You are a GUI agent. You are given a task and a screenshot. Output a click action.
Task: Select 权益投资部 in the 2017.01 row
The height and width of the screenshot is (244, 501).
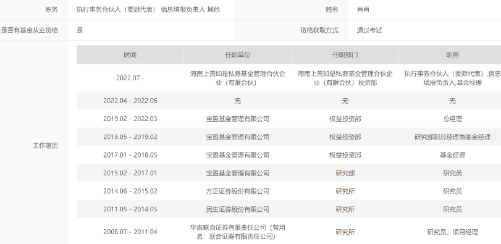click(x=345, y=155)
